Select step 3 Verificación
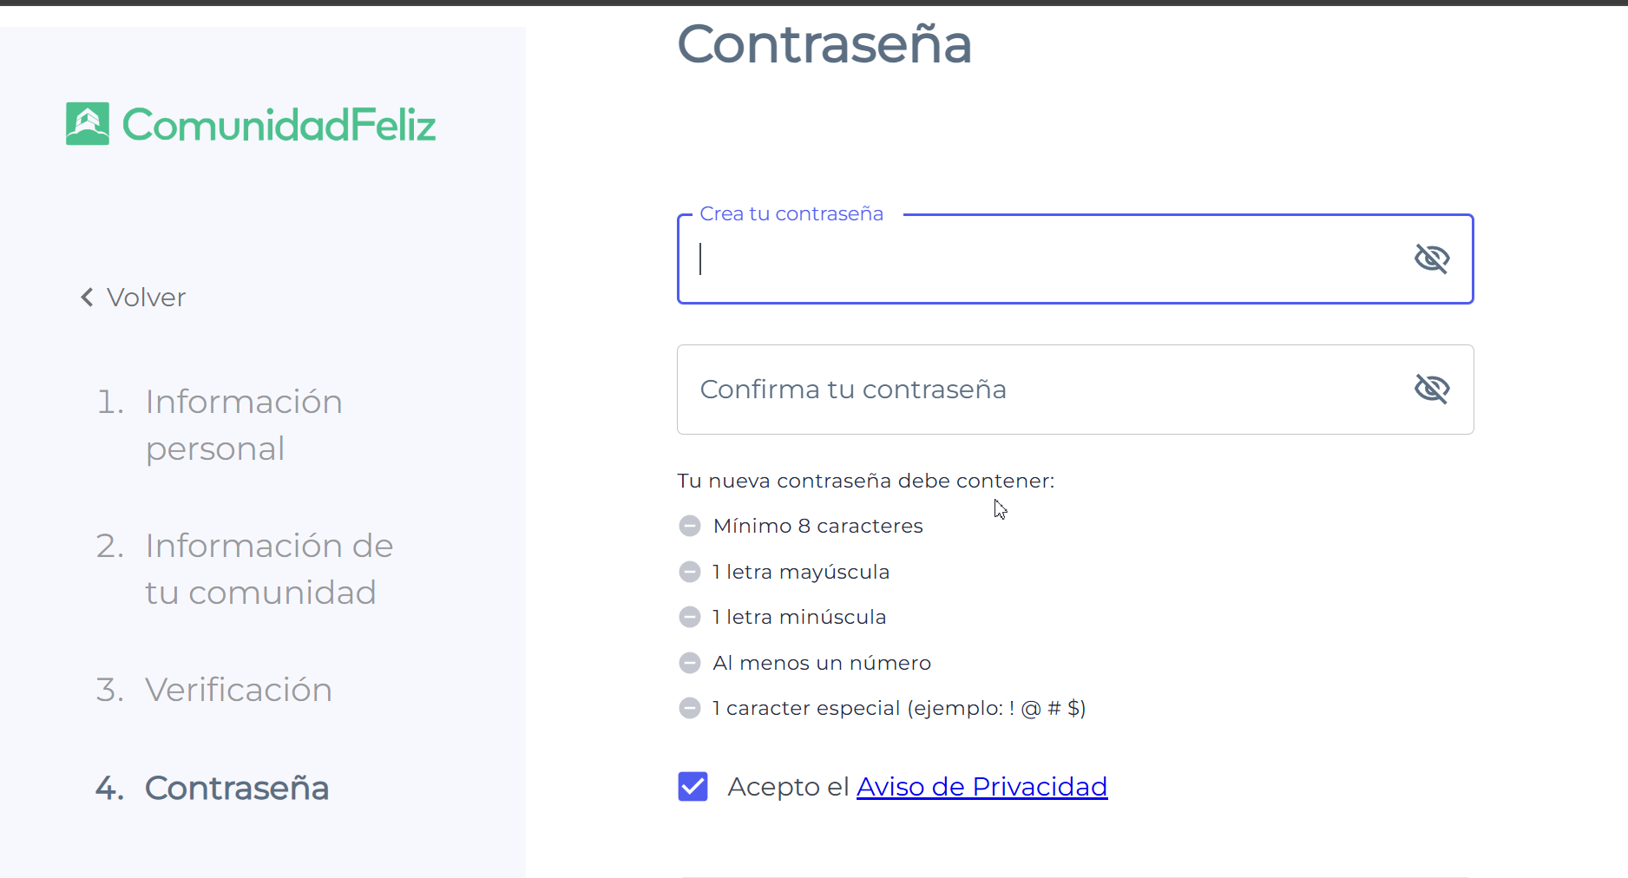 coord(214,690)
